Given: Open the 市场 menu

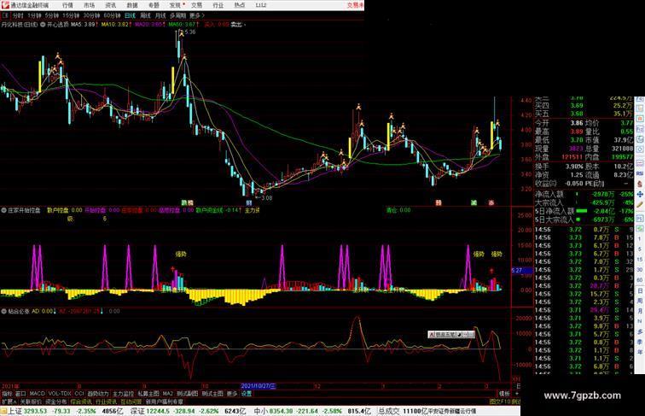Looking at the screenshot, I should 89,5.
